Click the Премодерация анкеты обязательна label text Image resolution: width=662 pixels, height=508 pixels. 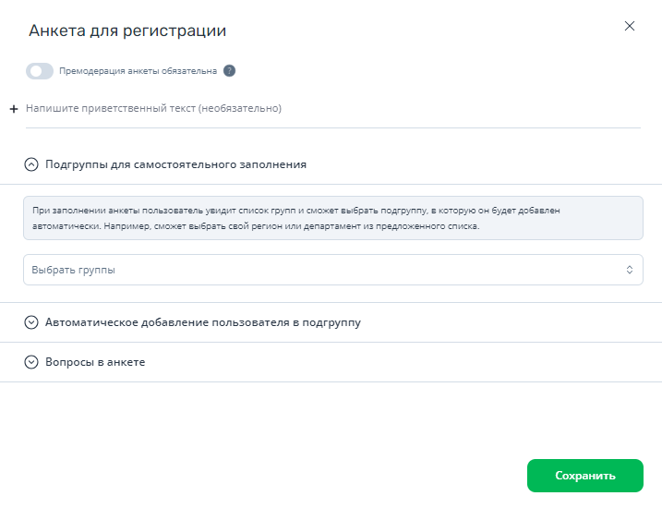[x=138, y=71]
